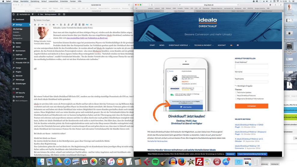Center align text in WordPress editor

[65, 25]
